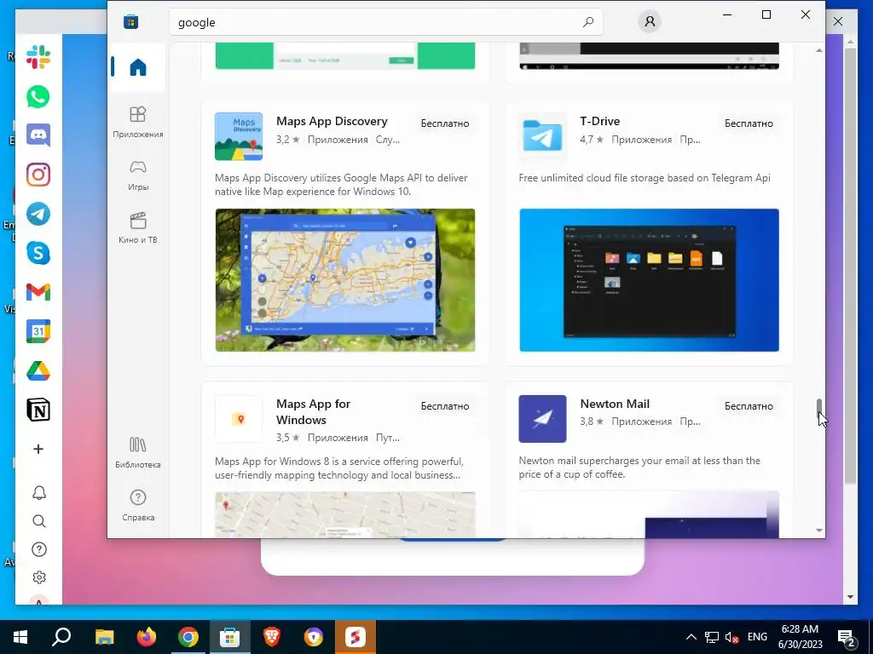Open Библиотека in Store sidebar
873x654 pixels.
[137, 452]
